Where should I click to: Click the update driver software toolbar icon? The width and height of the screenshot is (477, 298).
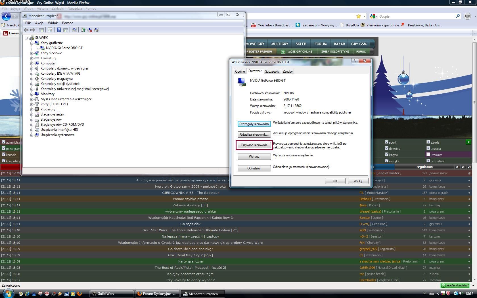pyautogui.click(x=83, y=30)
